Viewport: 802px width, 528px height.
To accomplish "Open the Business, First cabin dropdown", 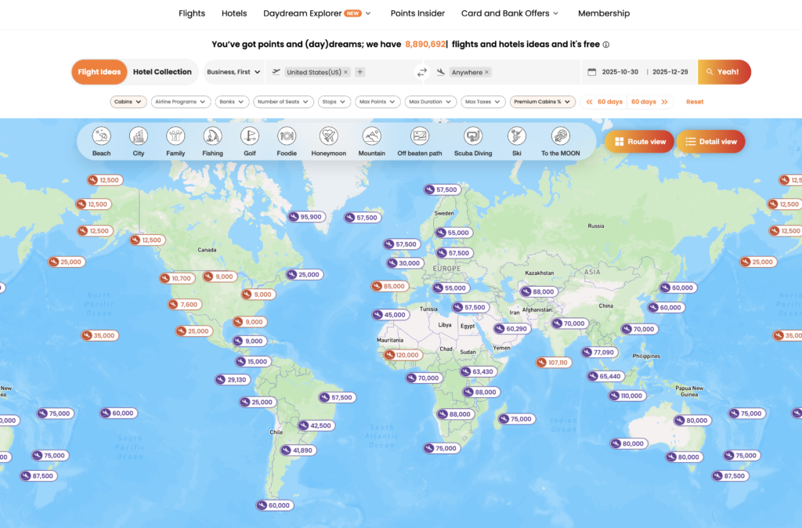I will tap(233, 72).
